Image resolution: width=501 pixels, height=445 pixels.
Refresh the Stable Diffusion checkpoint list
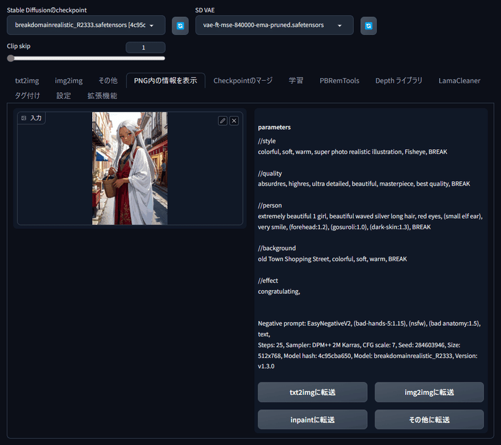coord(180,26)
